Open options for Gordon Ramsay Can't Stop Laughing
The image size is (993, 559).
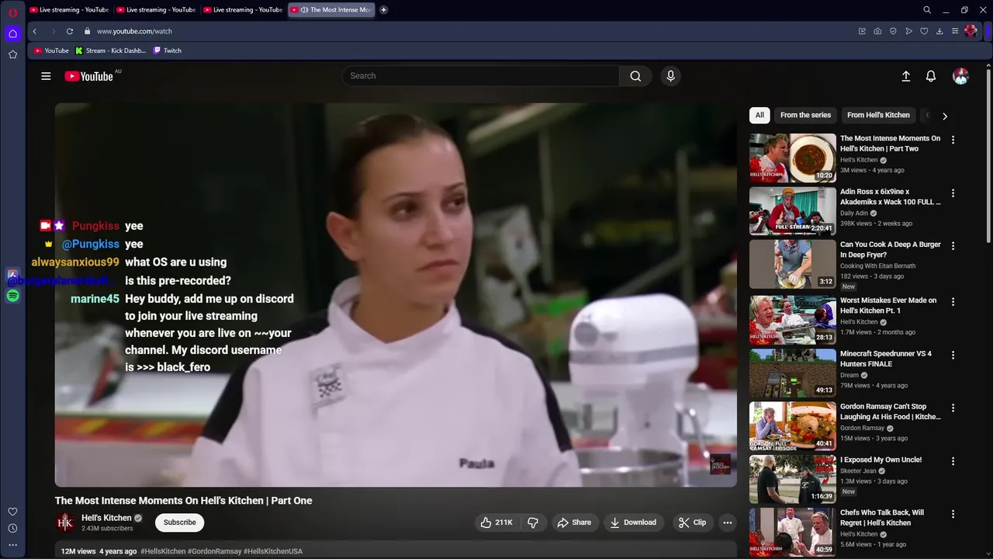953,408
